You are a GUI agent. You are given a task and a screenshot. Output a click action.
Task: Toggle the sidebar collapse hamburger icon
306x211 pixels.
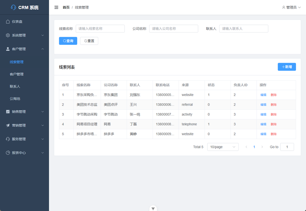pos(56,7)
